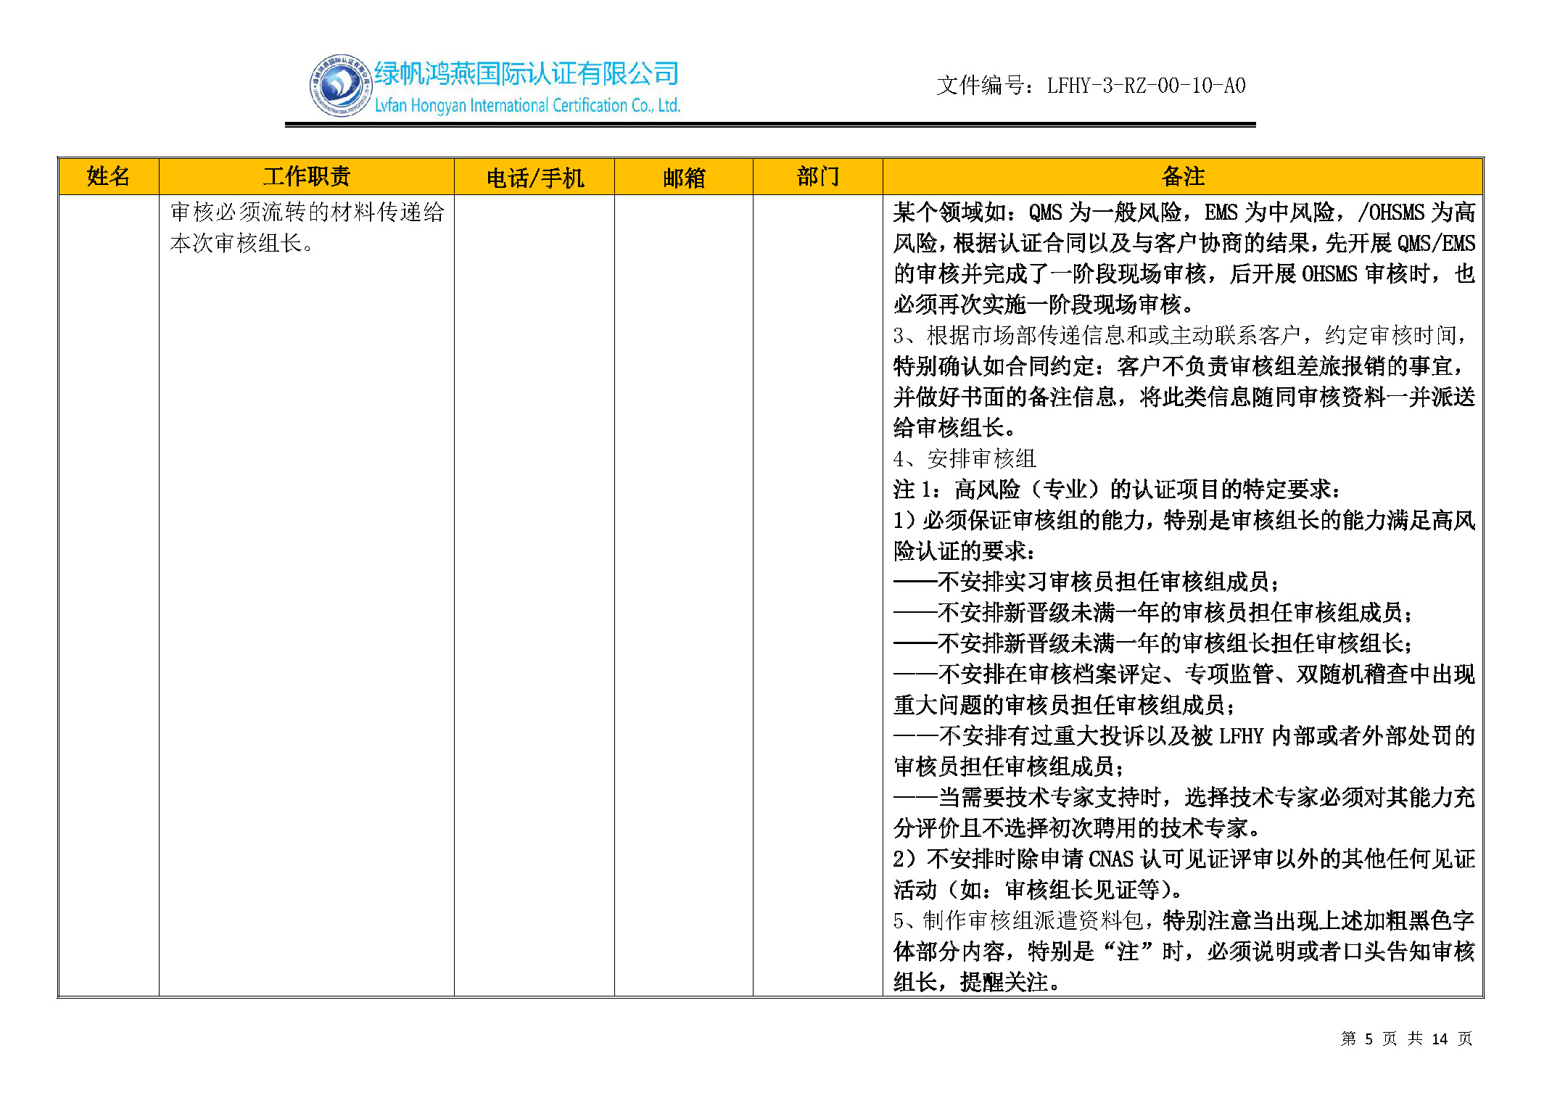Click the empty department cell
1552x1098 pixels.
[x=817, y=595]
